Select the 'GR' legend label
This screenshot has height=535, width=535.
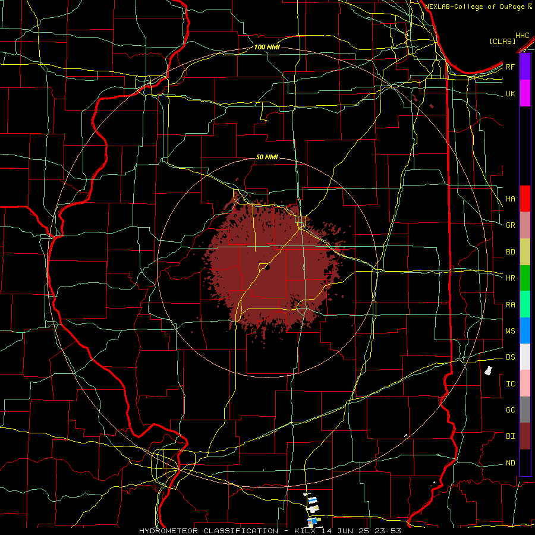511,225
